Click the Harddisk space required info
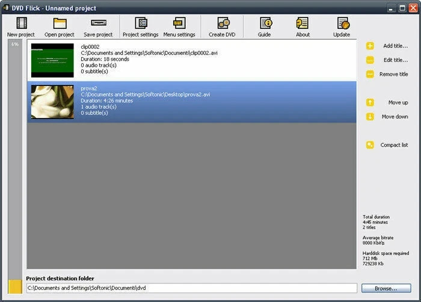 (x=386, y=259)
